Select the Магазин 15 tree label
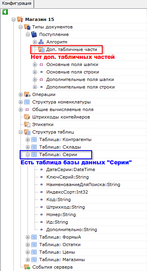The height and width of the screenshot is (271, 147). pos(40,19)
